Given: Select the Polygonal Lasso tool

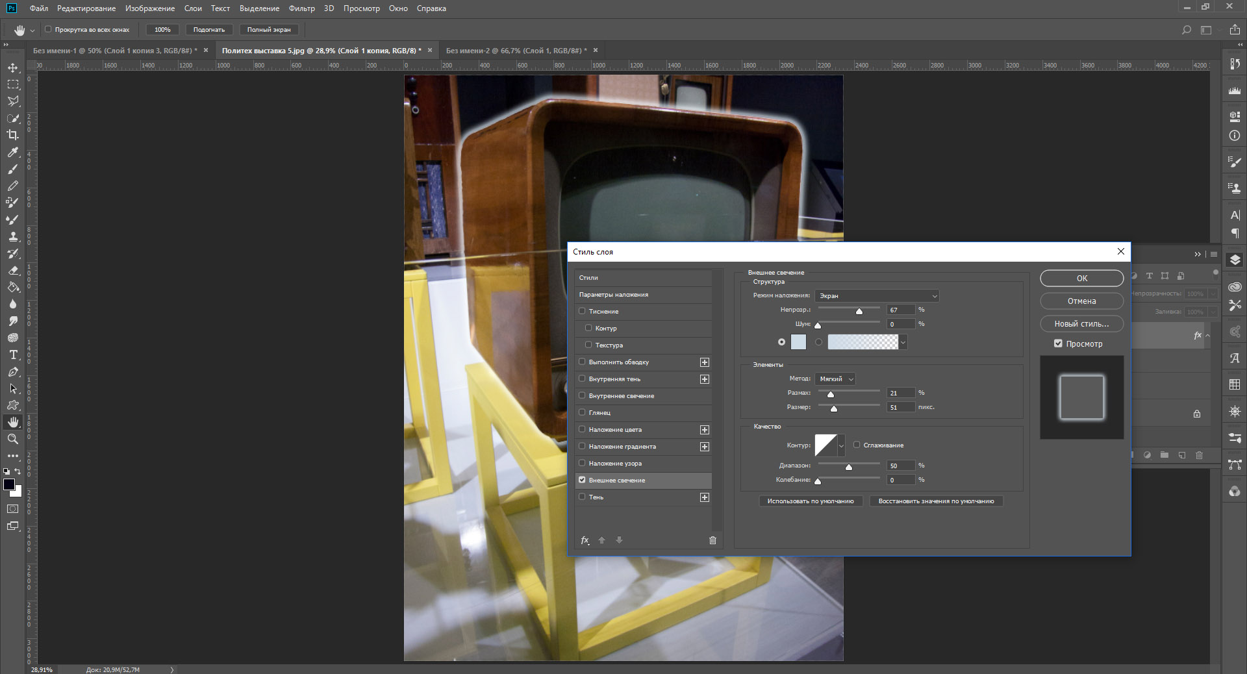Looking at the screenshot, I should pyautogui.click(x=13, y=101).
